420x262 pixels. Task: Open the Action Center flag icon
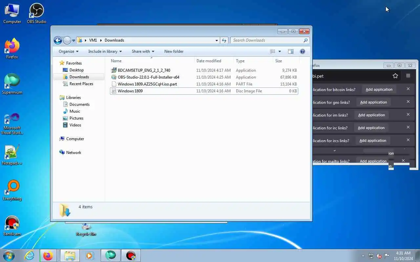tap(387, 256)
